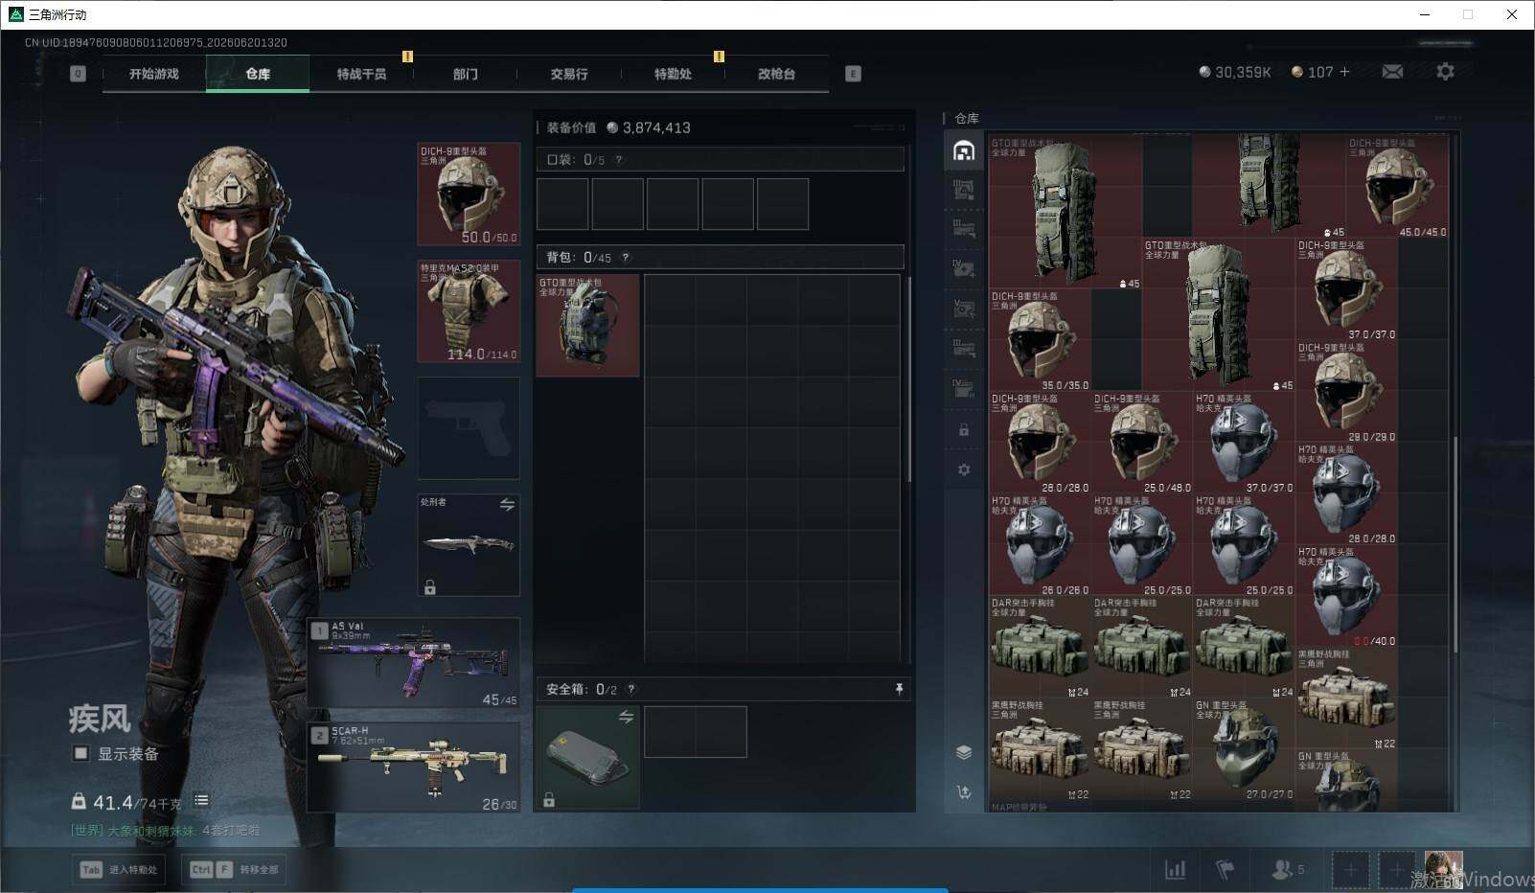Screen dimensions: 1535x893
Task: Select equipped 特里克MAS2.0 armor slot
Action: tap(469, 311)
